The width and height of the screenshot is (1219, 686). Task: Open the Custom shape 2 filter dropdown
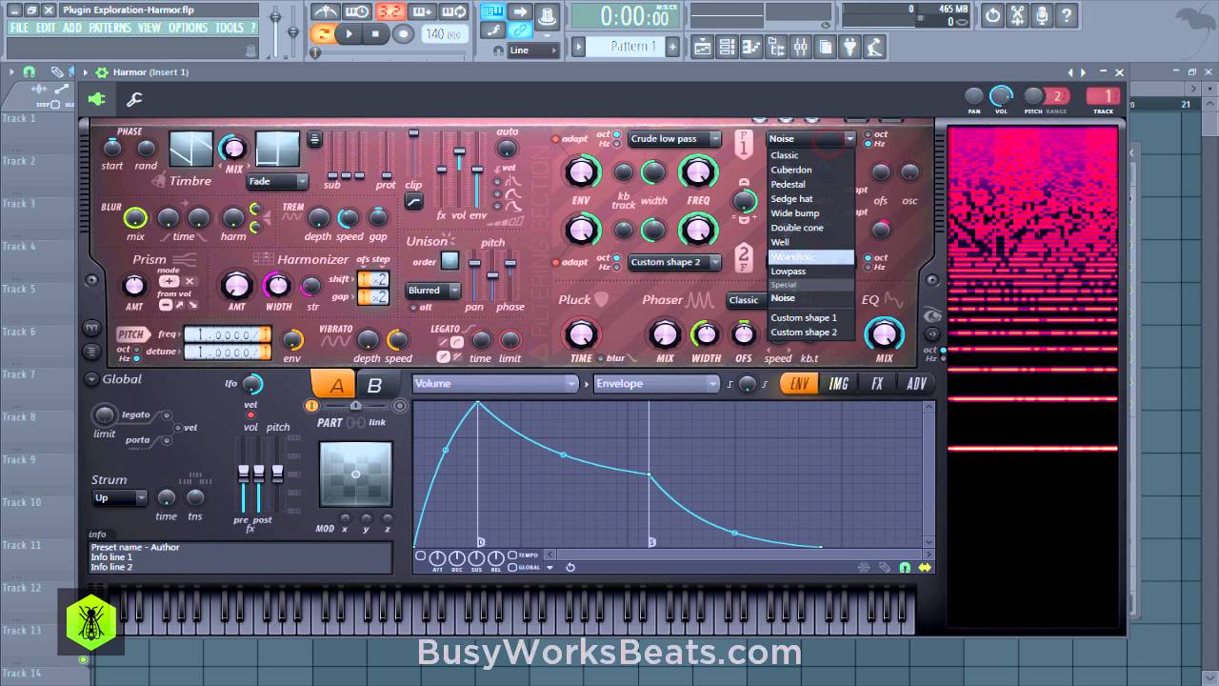(x=673, y=262)
